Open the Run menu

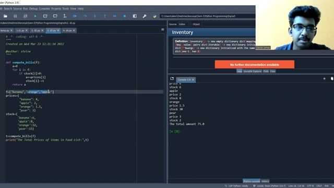26,9
